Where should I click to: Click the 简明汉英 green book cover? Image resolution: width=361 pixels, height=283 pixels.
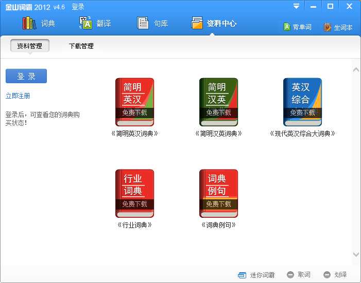(218, 102)
